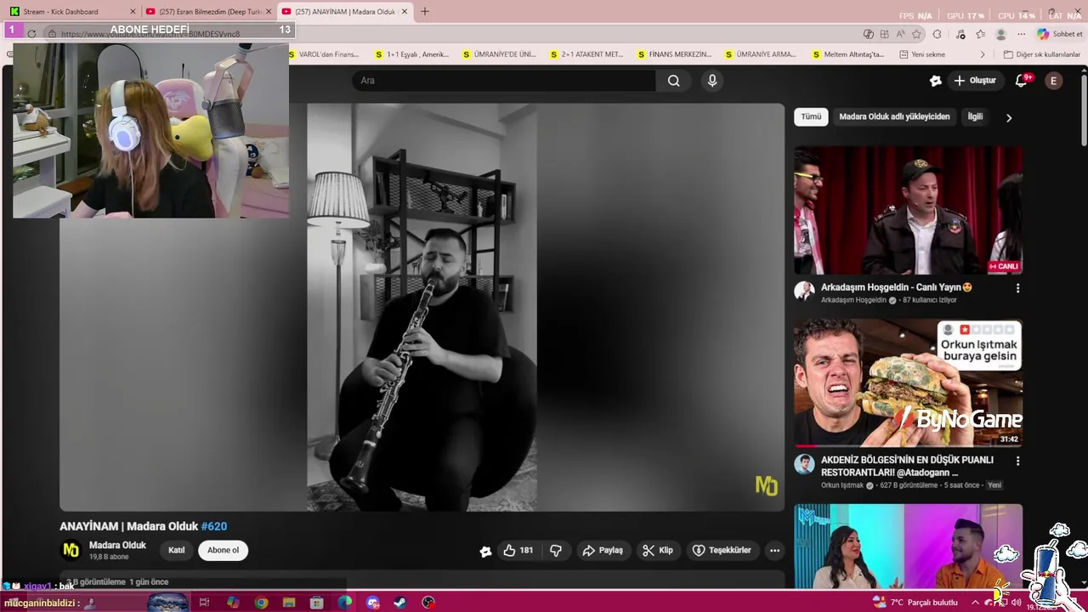Screen dimensions: 1088x612
Task: Click the sparkle icon beside Oluştur button
Action: pyautogui.click(x=935, y=81)
